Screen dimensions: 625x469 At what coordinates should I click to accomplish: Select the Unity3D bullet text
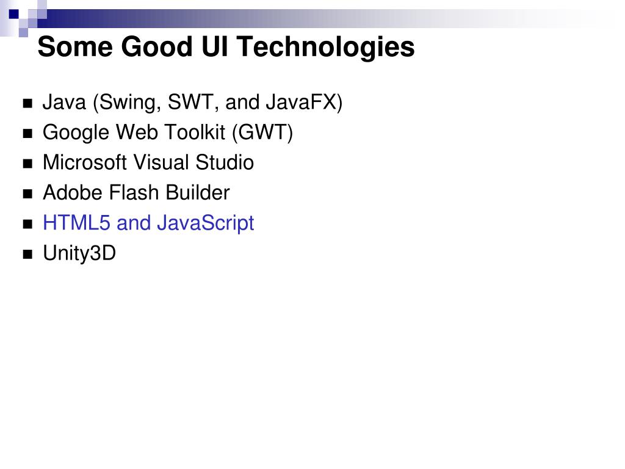(x=79, y=253)
